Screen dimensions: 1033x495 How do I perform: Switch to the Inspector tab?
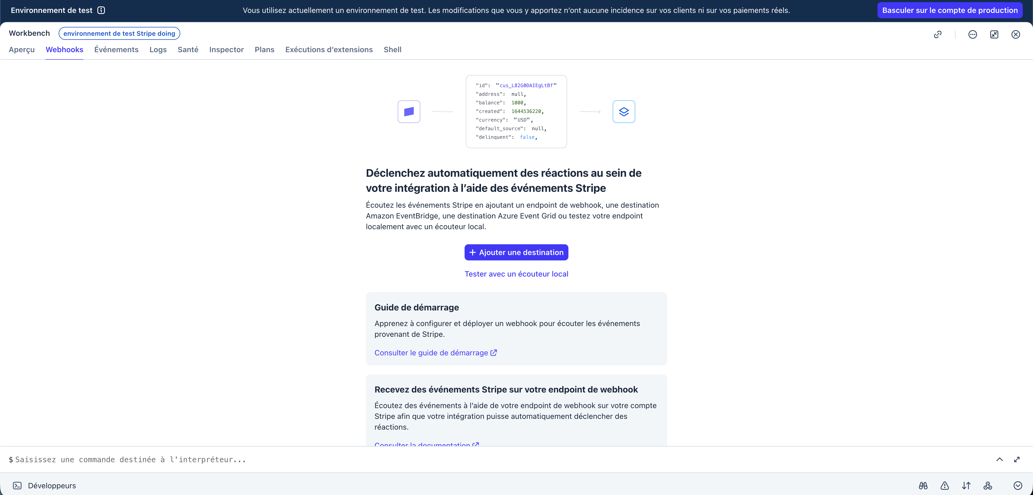click(x=227, y=50)
